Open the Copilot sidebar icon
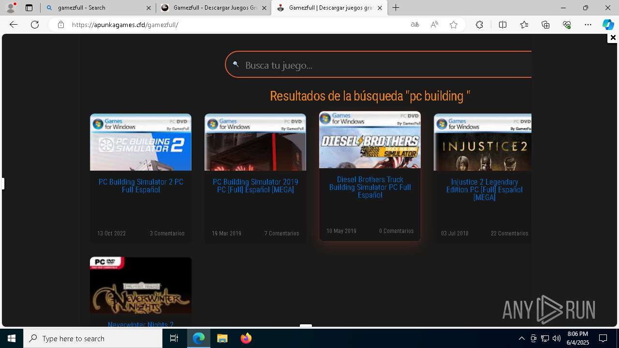The image size is (619, 348). (x=608, y=25)
